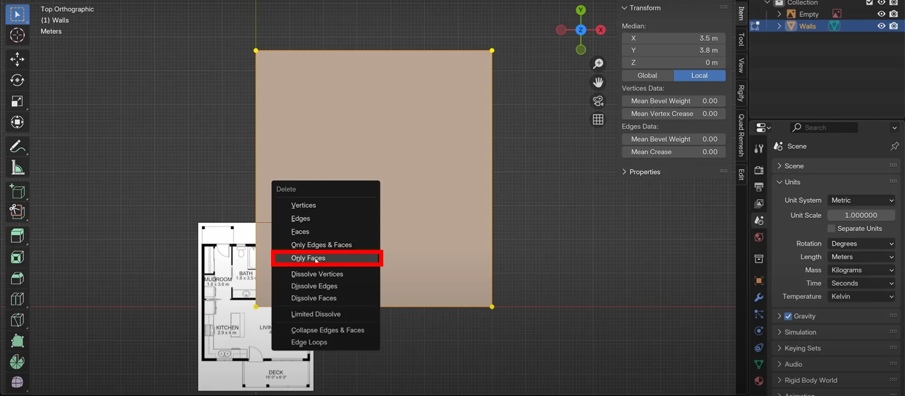Select the Move tool in toolbar
Viewport: 905px width, 396px height.
tap(17, 59)
